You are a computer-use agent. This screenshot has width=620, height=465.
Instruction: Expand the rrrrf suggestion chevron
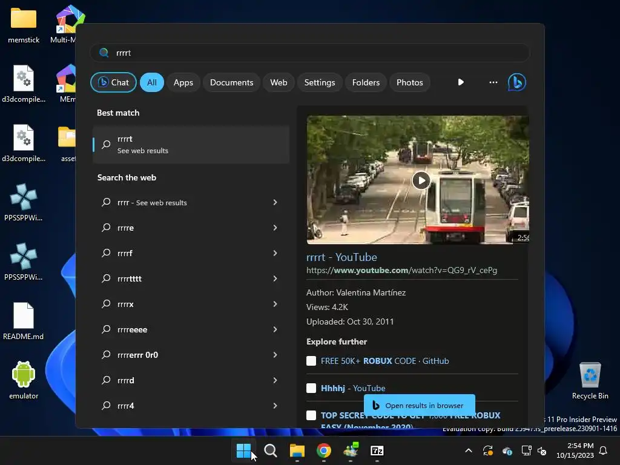(275, 253)
